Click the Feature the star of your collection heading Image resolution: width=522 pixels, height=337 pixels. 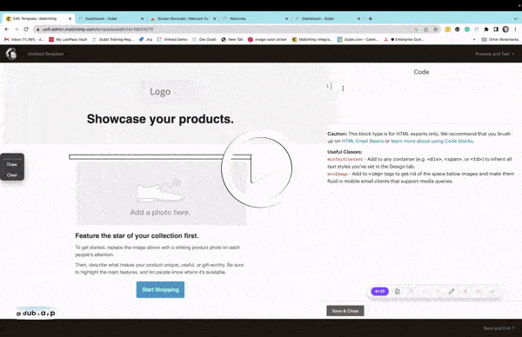pyautogui.click(x=137, y=235)
